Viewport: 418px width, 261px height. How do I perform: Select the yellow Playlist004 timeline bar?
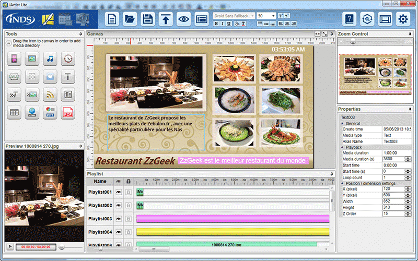[x=233, y=232]
